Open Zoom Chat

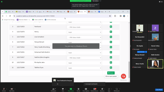click(x=63, y=89)
